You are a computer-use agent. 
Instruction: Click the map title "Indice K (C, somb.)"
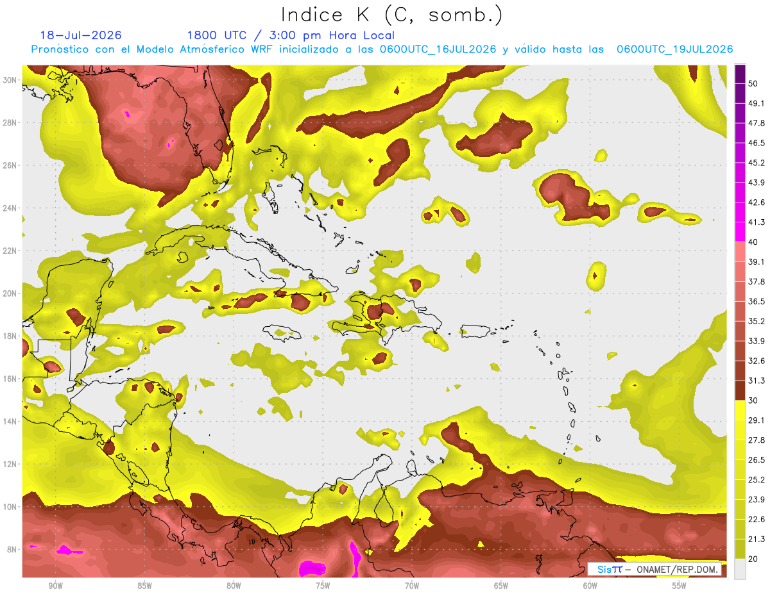(392, 15)
